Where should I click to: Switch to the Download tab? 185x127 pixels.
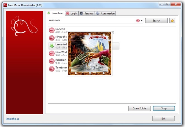click(55, 13)
